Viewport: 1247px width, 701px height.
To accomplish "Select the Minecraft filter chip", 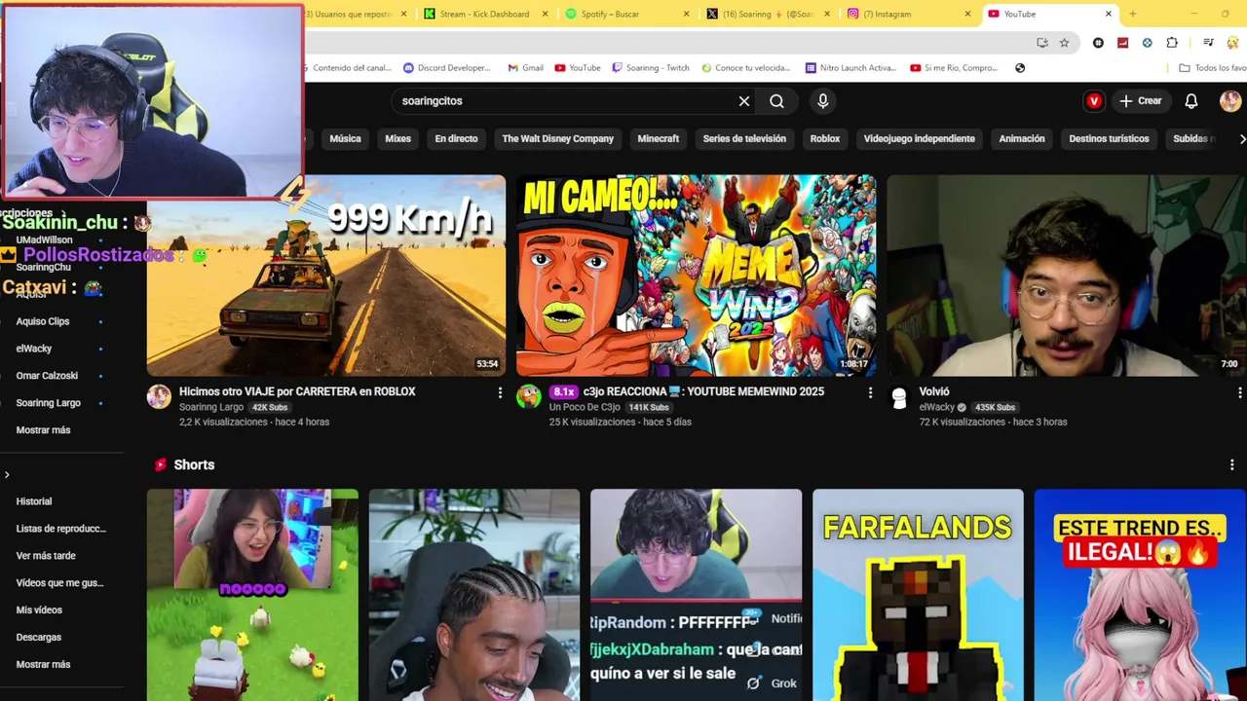I will (659, 139).
